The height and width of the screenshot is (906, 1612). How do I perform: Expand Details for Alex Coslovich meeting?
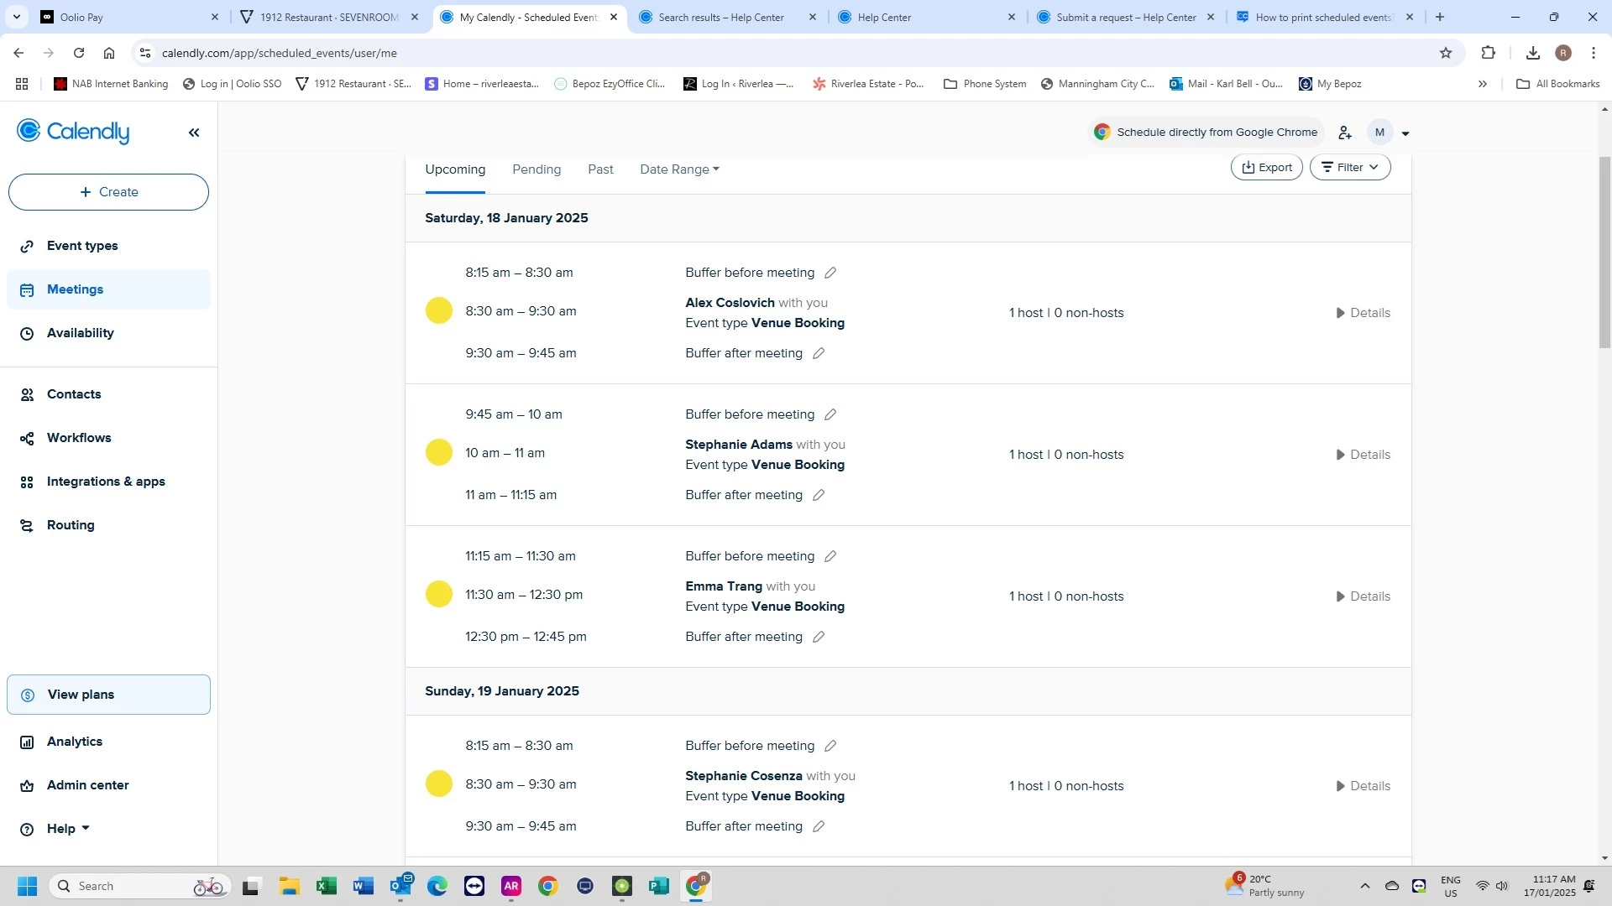[x=1363, y=313]
